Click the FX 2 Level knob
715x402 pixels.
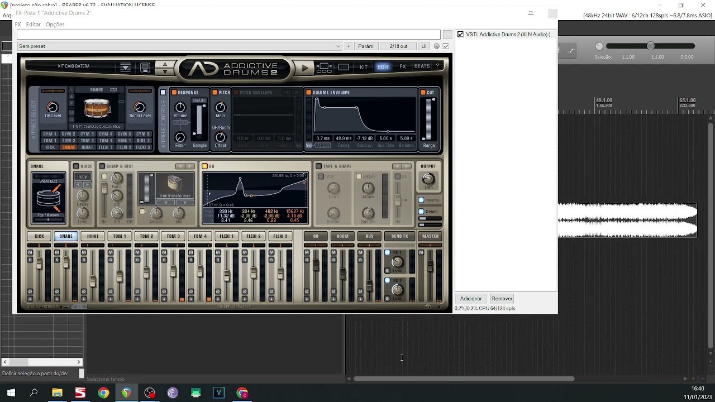[x=397, y=290]
